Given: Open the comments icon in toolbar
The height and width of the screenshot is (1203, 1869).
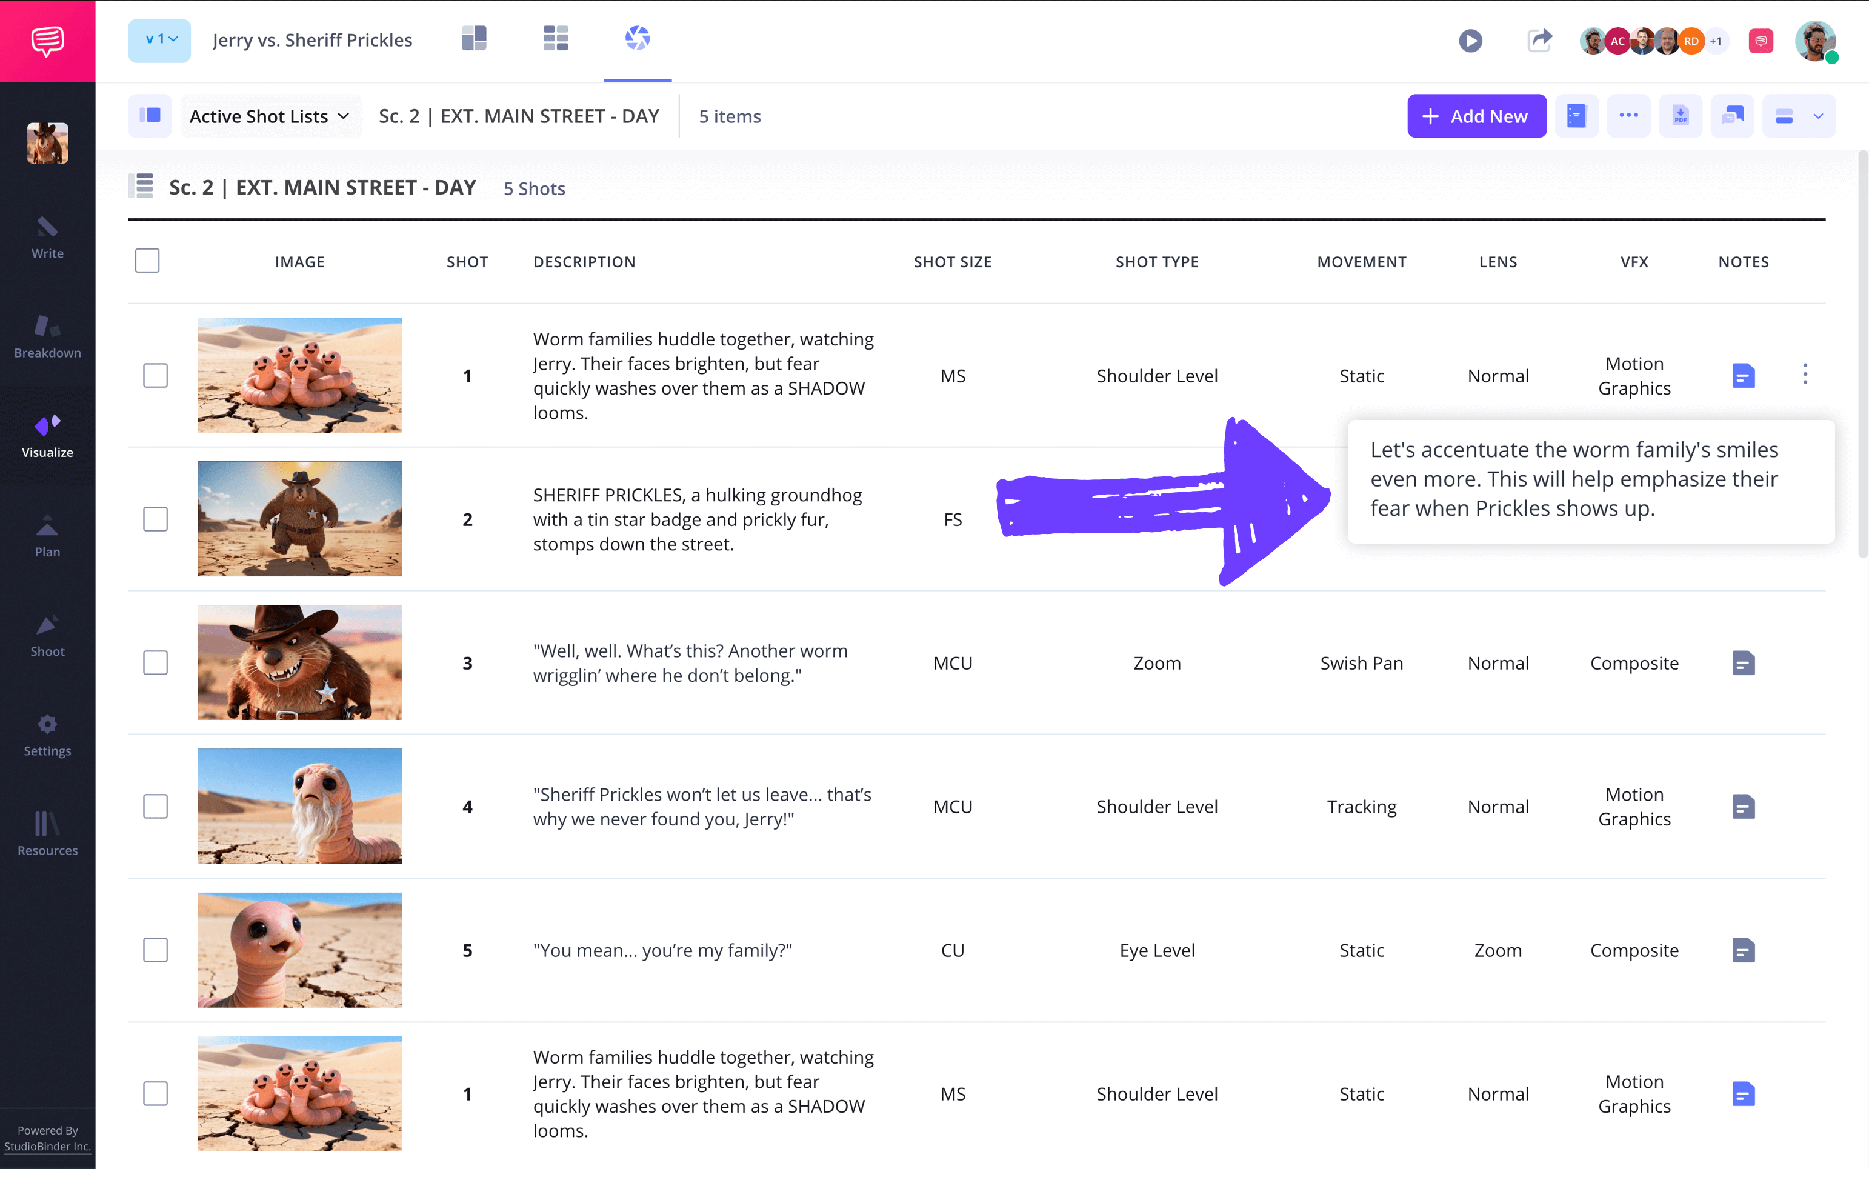Looking at the screenshot, I should pyautogui.click(x=1732, y=116).
